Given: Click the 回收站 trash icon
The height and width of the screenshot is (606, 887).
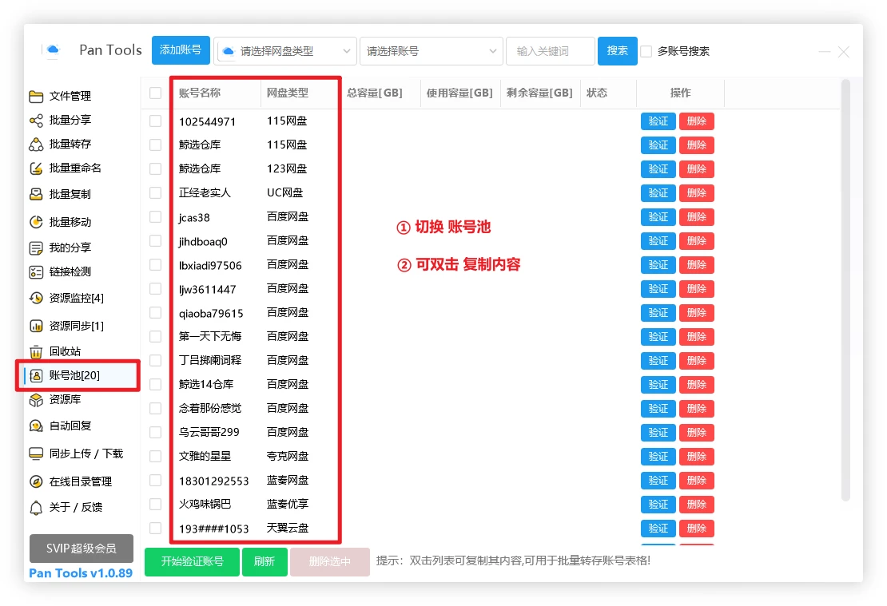Looking at the screenshot, I should point(36,351).
